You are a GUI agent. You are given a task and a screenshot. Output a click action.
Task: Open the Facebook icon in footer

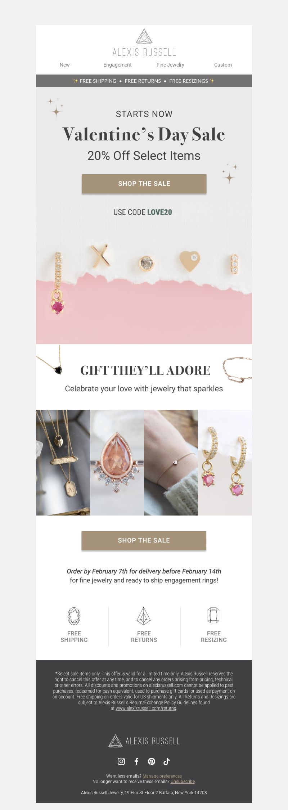point(136,761)
